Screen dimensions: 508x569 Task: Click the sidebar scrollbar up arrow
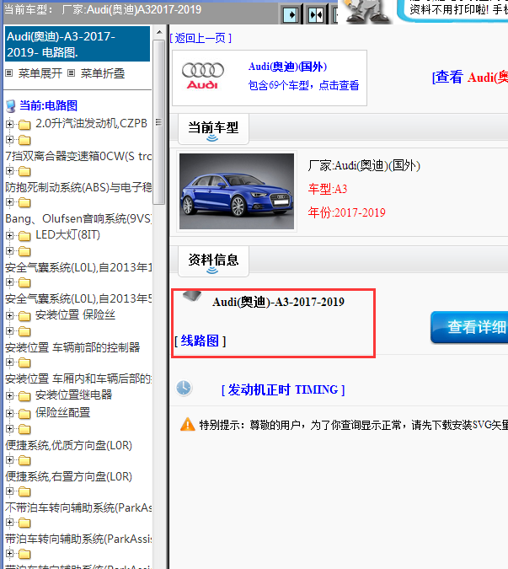[159, 33]
